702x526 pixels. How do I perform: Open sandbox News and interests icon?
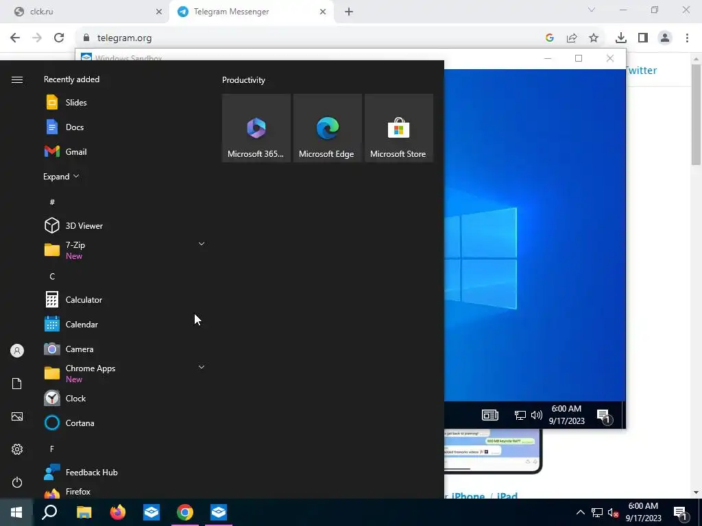click(489, 415)
